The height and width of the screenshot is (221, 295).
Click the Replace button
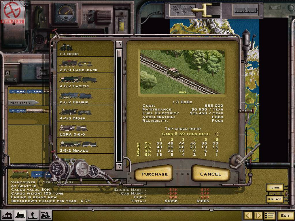tap(275, 199)
